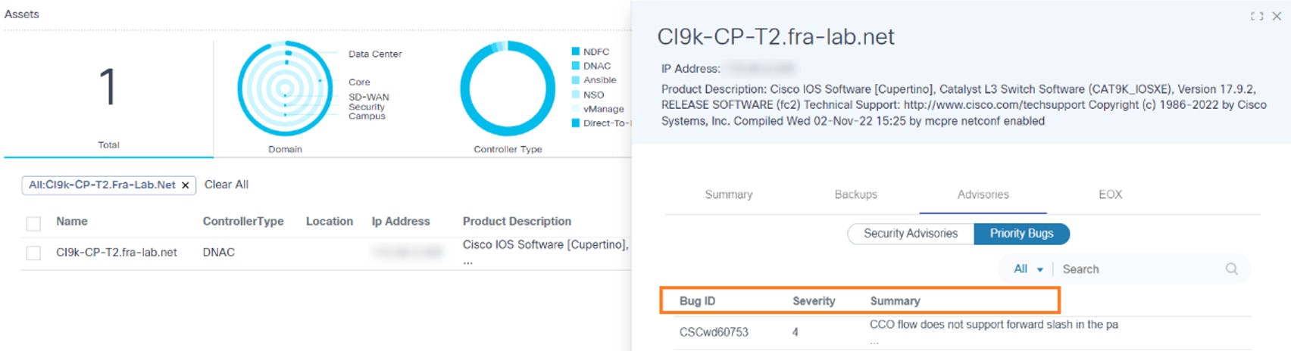Click the search magnifier icon
1291x351 pixels.
(x=1231, y=269)
